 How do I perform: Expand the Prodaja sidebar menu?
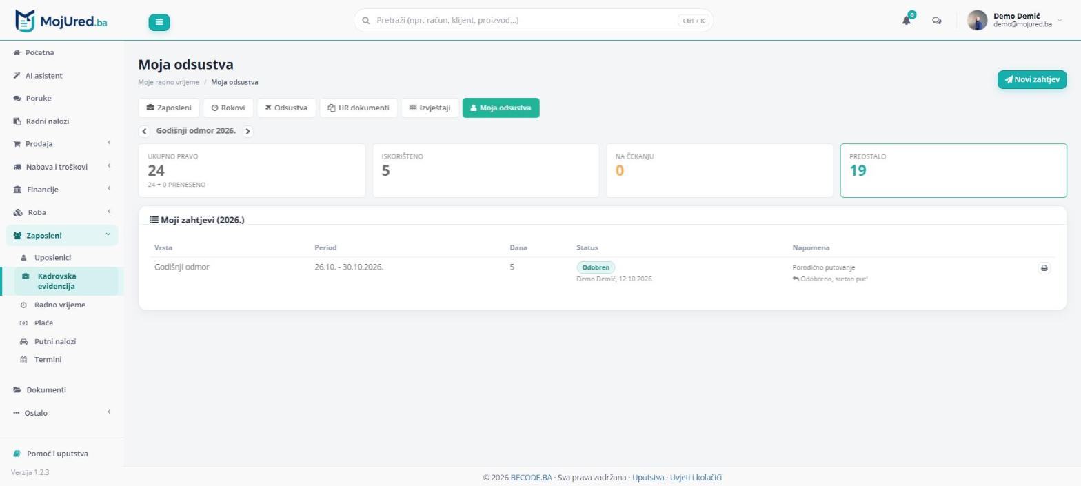[62, 143]
